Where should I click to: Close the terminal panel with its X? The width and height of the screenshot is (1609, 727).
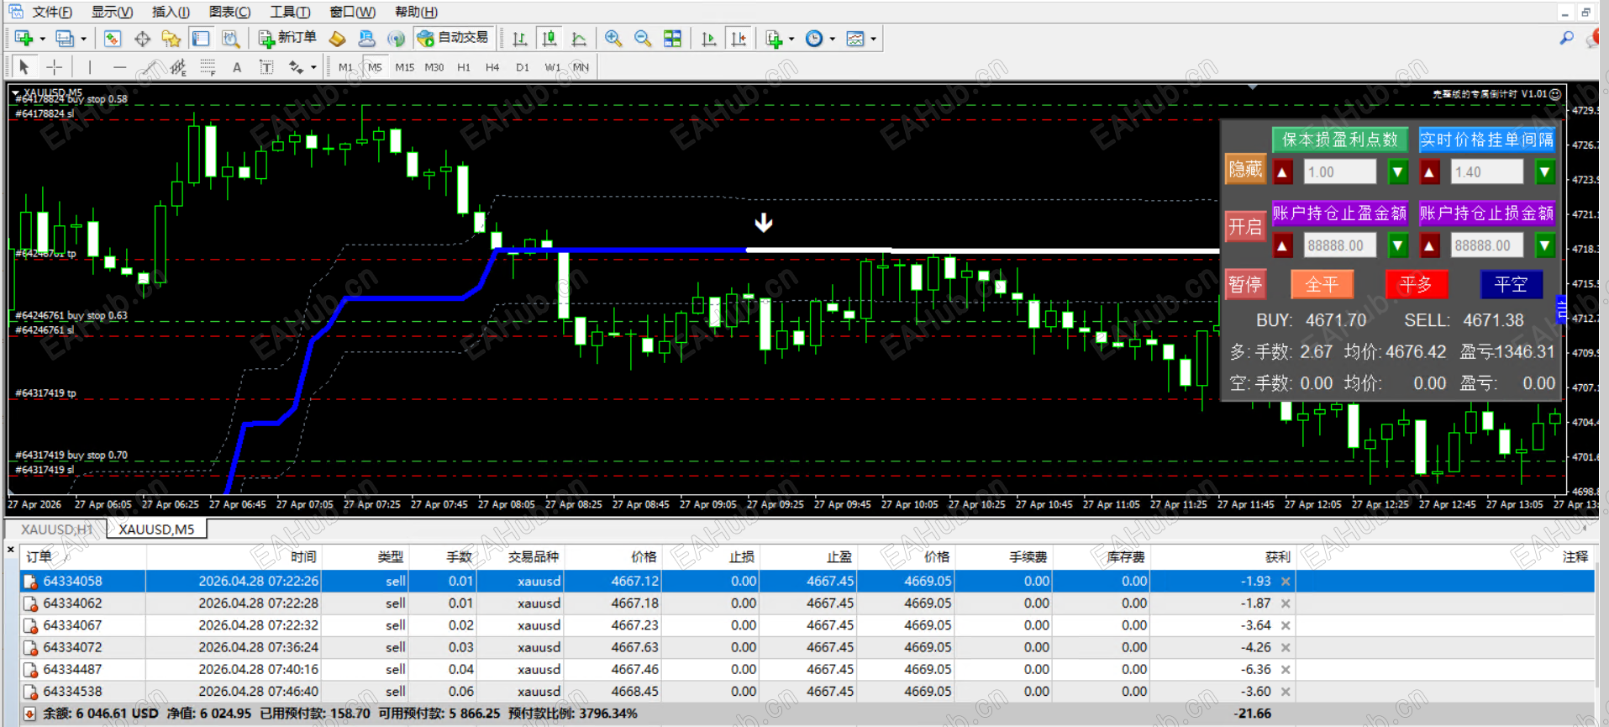[x=10, y=550]
